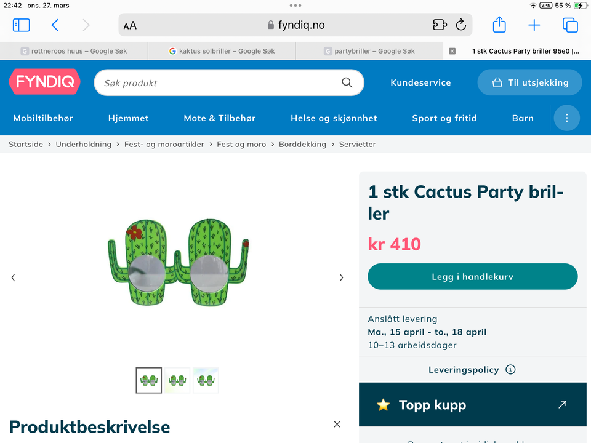Reload the fyndiq.no page
This screenshot has height=443, width=591.
(460, 25)
